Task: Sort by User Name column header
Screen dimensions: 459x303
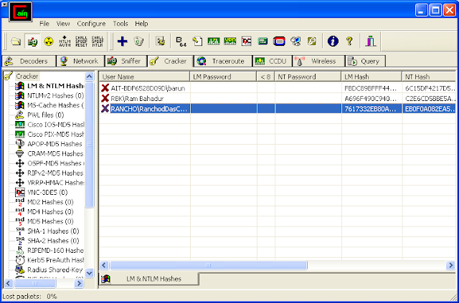Action: coord(145,77)
